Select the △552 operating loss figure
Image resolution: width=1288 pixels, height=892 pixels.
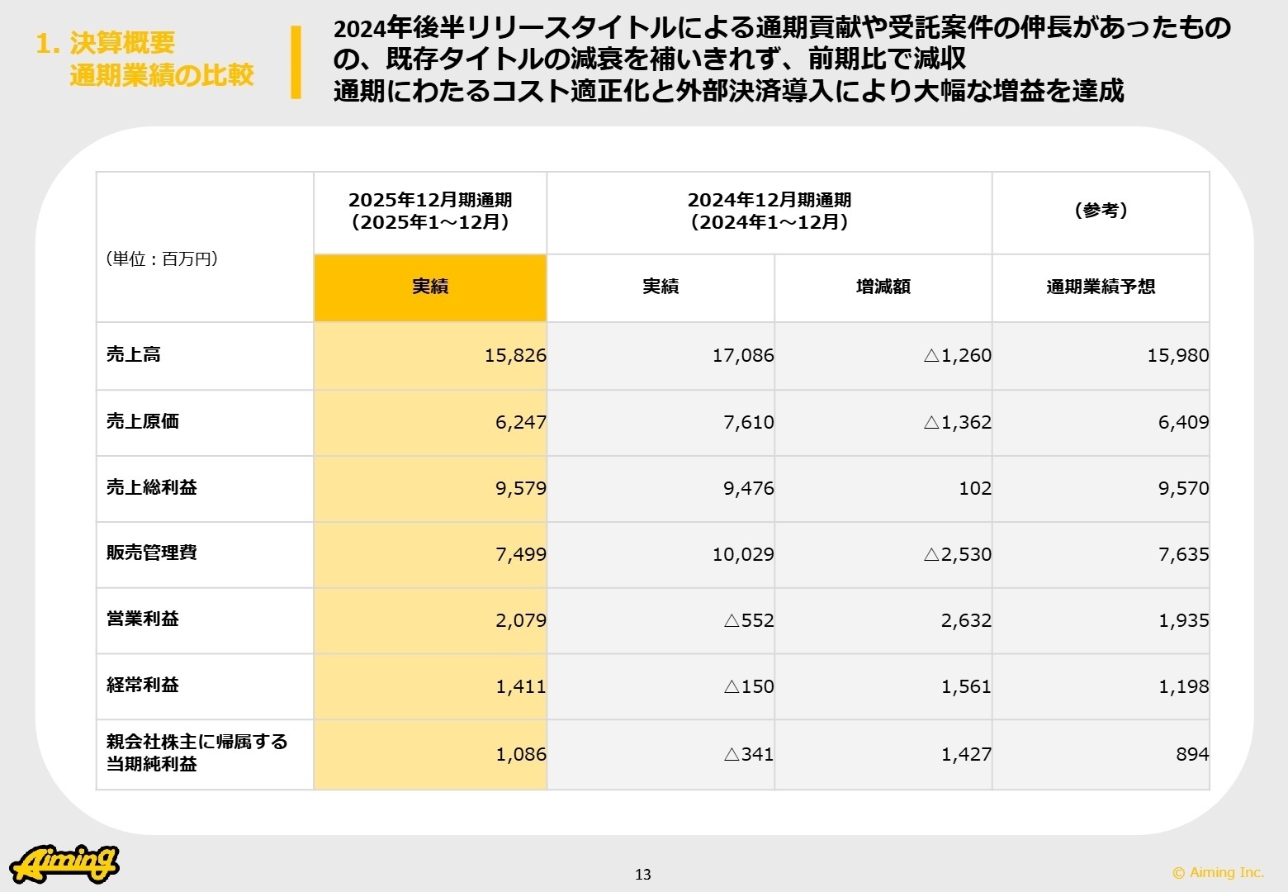(x=748, y=620)
